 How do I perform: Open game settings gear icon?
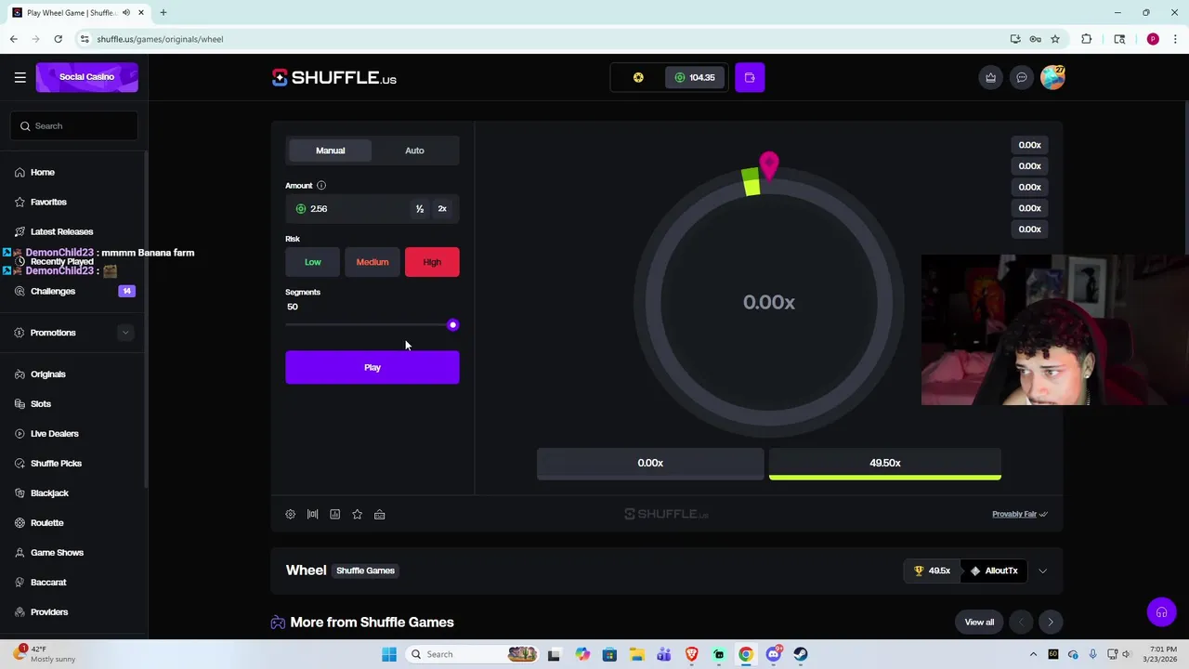tap(290, 514)
